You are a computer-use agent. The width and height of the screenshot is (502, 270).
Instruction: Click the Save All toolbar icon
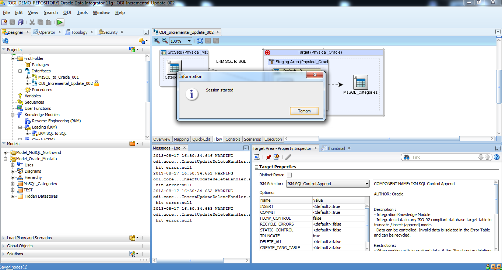(x=21, y=22)
